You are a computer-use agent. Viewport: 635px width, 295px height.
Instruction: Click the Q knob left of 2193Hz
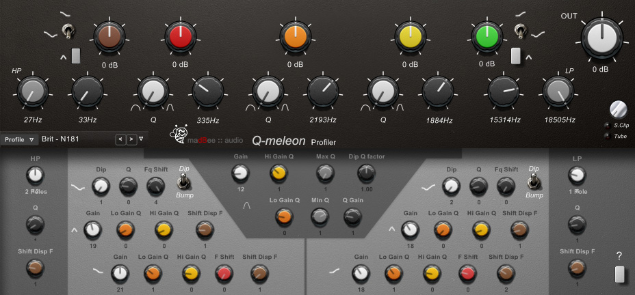[x=268, y=92]
